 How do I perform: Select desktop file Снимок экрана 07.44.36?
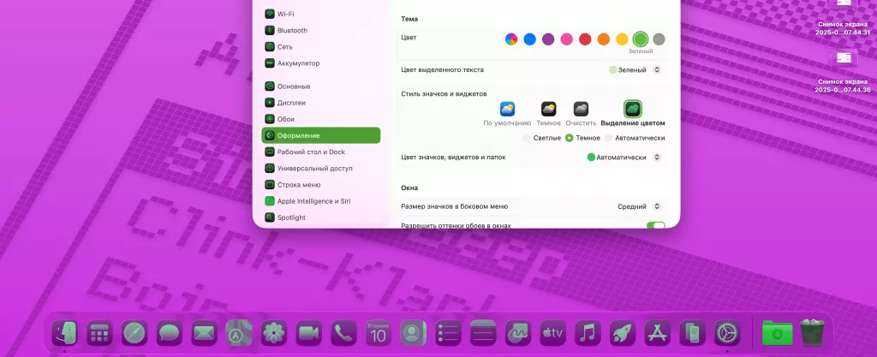pos(843,72)
